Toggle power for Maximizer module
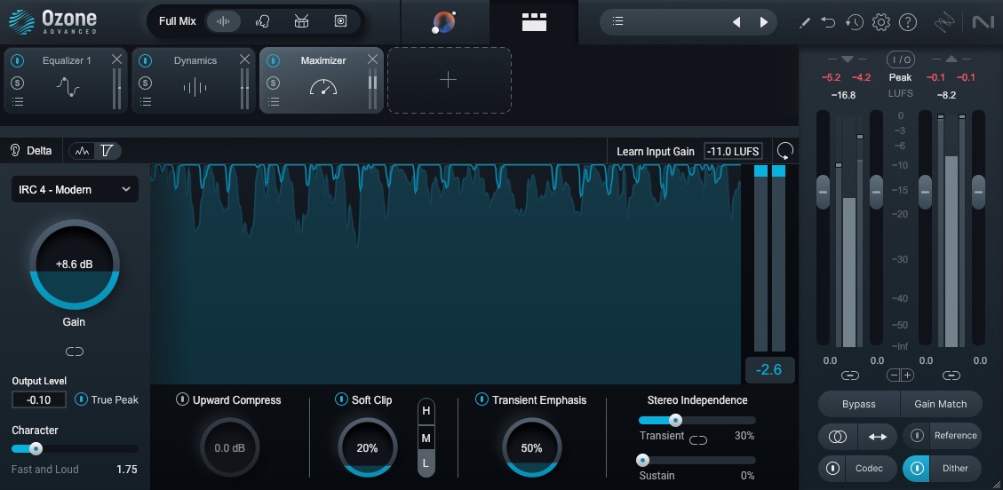Screen dimensions: 1003x490 tap(273, 60)
